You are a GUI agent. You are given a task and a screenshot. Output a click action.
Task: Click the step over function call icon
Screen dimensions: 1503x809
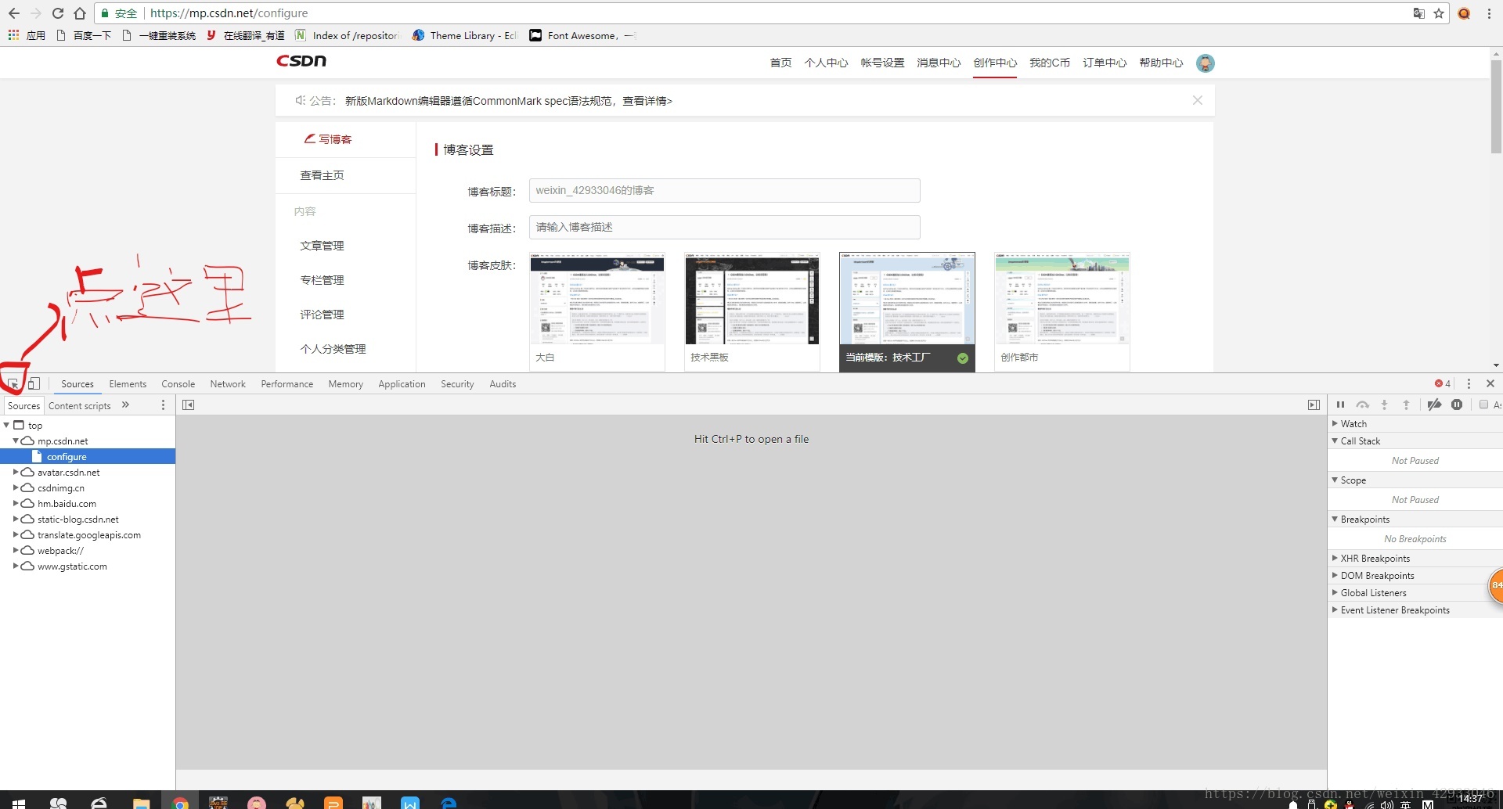[1363, 405]
